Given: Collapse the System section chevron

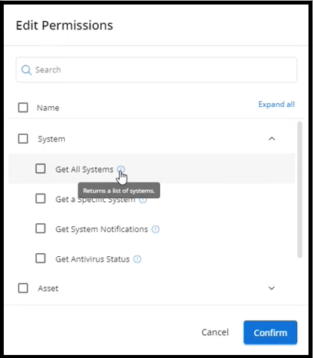Looking at the screenshot, I should click(272, 139).
